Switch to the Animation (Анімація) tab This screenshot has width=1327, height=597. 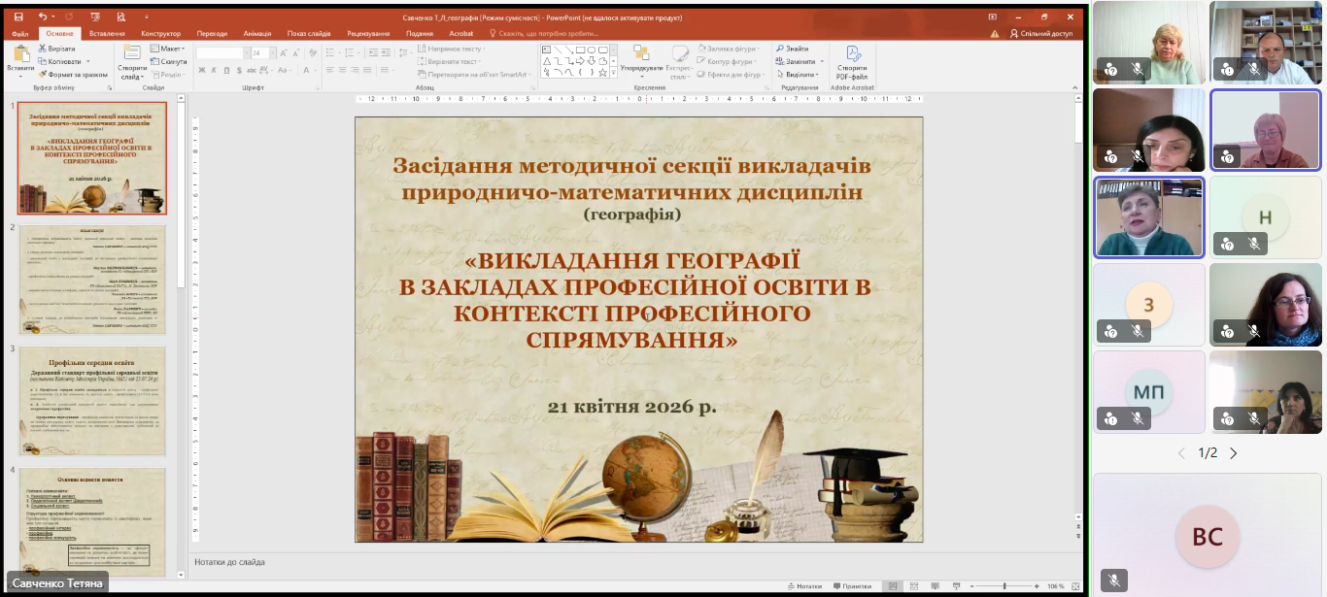click(x=257, y=33)
